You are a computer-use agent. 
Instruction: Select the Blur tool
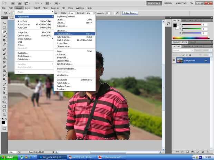(4, 75)
